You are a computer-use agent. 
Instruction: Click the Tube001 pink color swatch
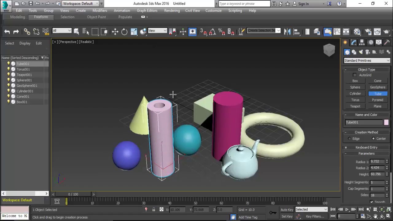[x=386, y=122]
